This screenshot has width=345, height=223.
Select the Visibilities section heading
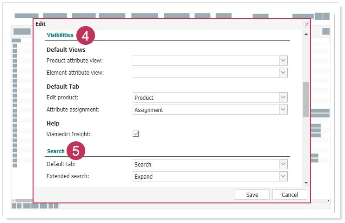coord(60,35)
